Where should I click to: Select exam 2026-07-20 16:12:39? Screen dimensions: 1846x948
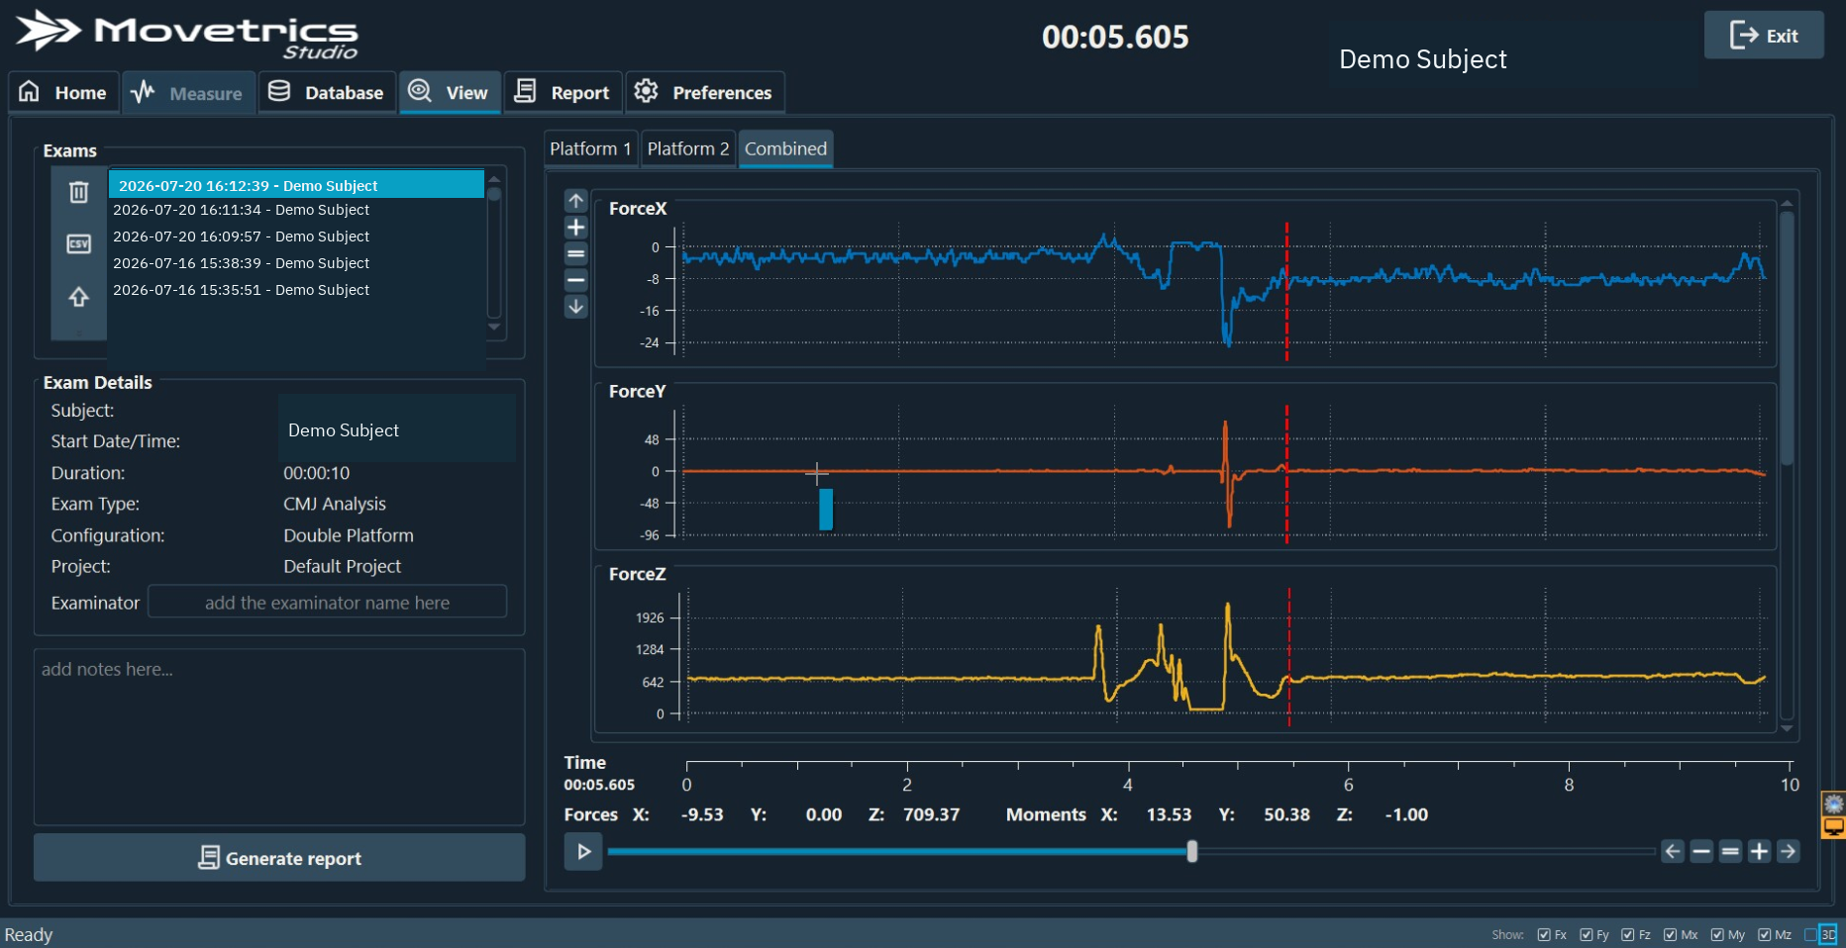[x=296, y=185]
